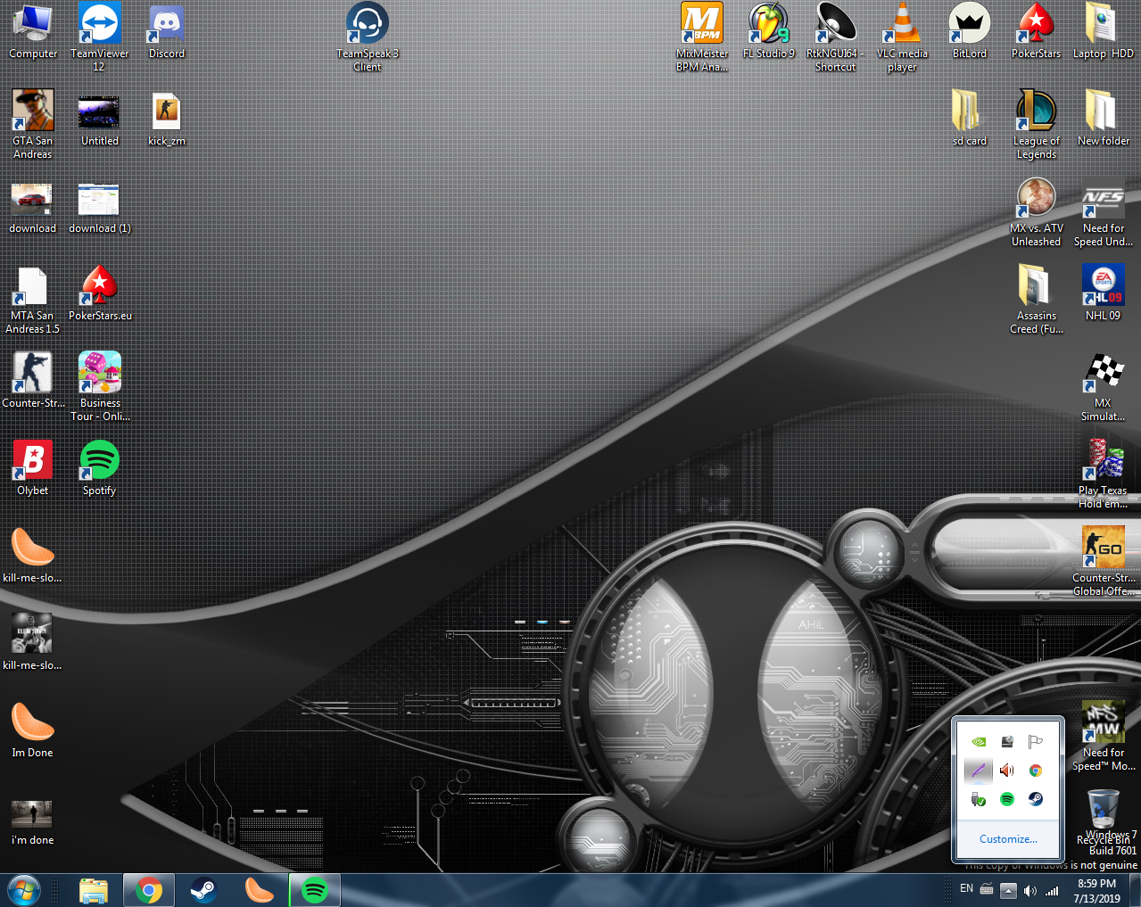Click the Customize... link in tray popup

point(1008,839)
